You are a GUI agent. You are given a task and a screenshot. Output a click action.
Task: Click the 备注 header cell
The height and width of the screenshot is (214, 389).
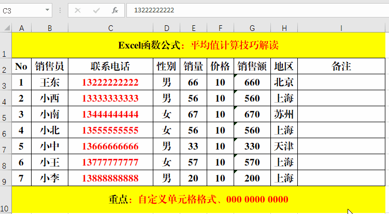[341, 66]
